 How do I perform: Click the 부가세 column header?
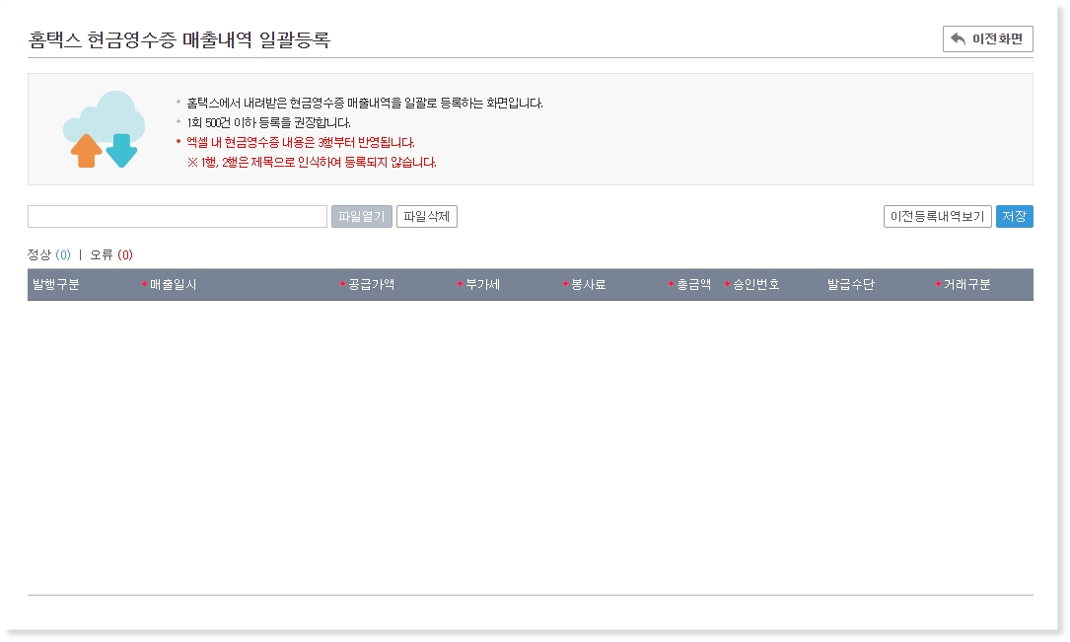coord(482,285)
